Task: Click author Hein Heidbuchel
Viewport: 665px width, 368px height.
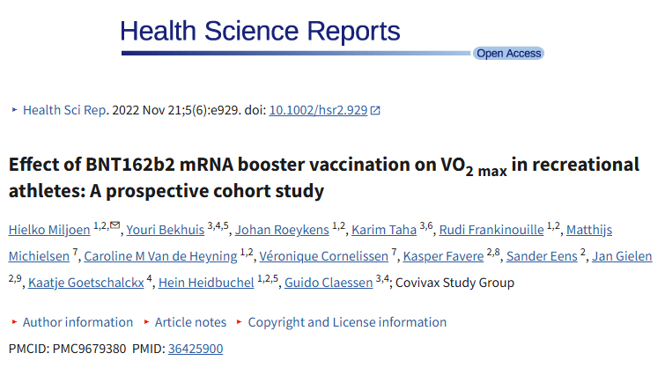Action: click(206, 283)
